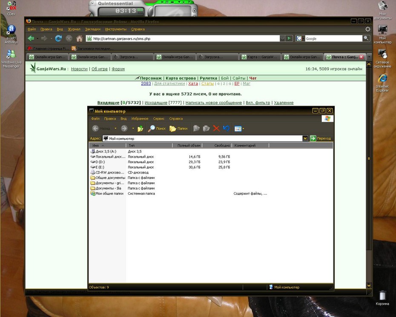Open Сетевое окружение desktop icon
Screen dimensions: 396x317
point(382,58)
